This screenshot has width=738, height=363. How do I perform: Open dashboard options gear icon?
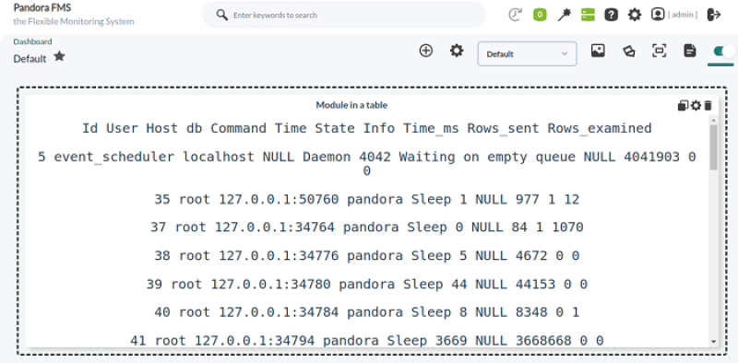pyautogui.click(x=457, y=51)
